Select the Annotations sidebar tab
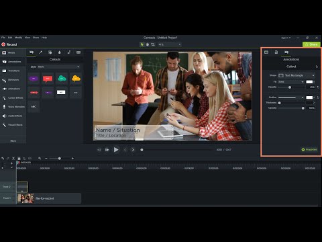 click(x=13, y=62)
